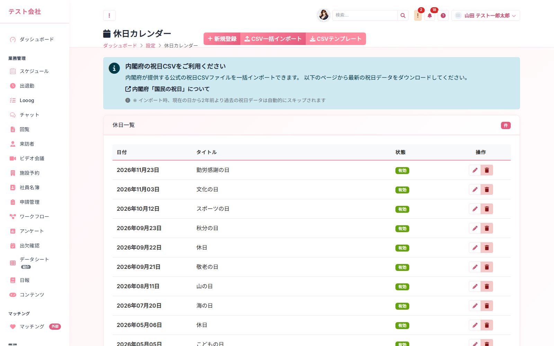Screen dimensions: 554x346
Task: Open チャット from the sidebar
Action: click(x=35, y=115)
